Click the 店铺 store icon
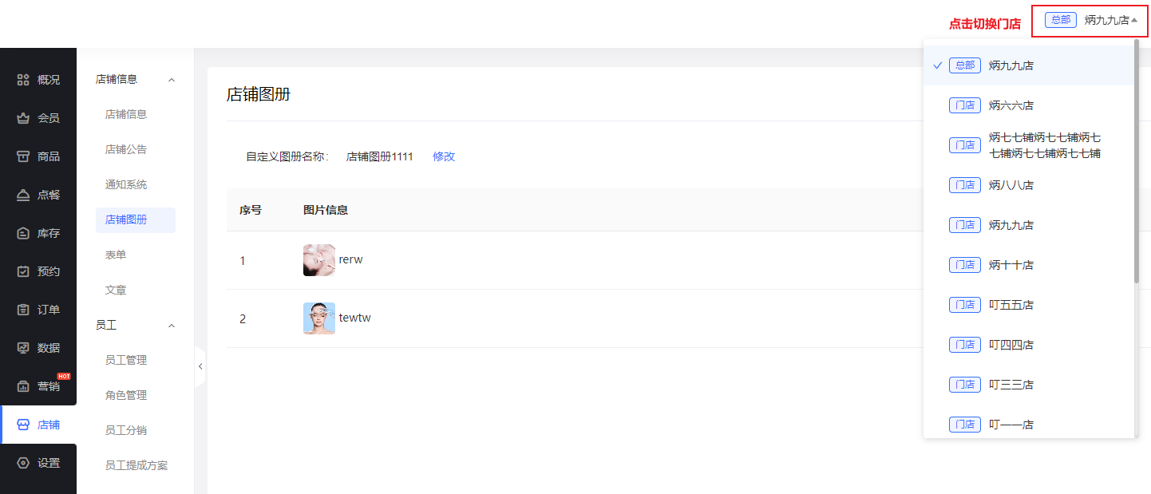The width and height of the screenshot is (1151, 494). [23, 425]
